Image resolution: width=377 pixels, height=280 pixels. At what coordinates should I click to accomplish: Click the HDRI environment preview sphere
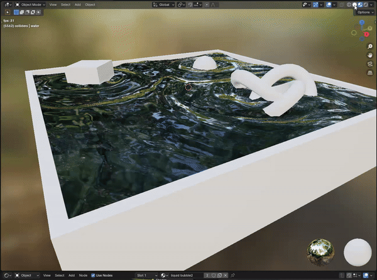pos(320,252)
